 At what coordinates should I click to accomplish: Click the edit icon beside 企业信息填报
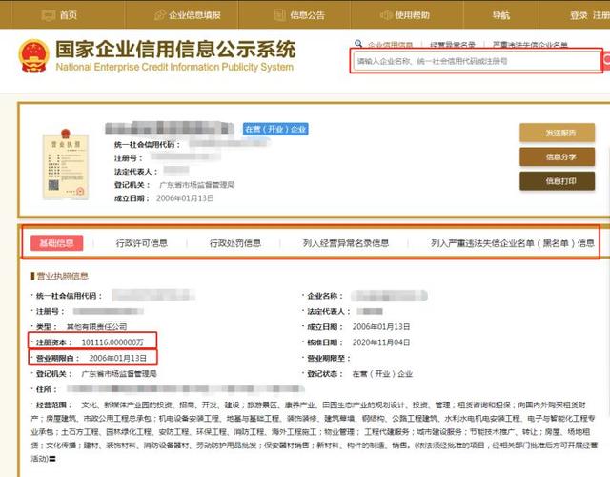(x=159, y=15)
